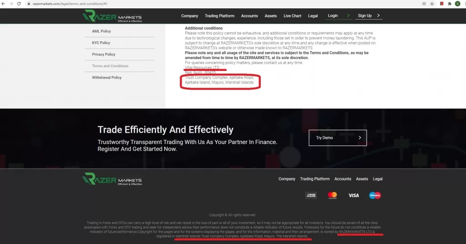Click the zoom icon in the address bar

coord(424,4)
